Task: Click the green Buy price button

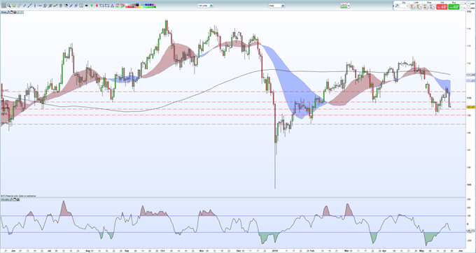Action: [454, 7]
